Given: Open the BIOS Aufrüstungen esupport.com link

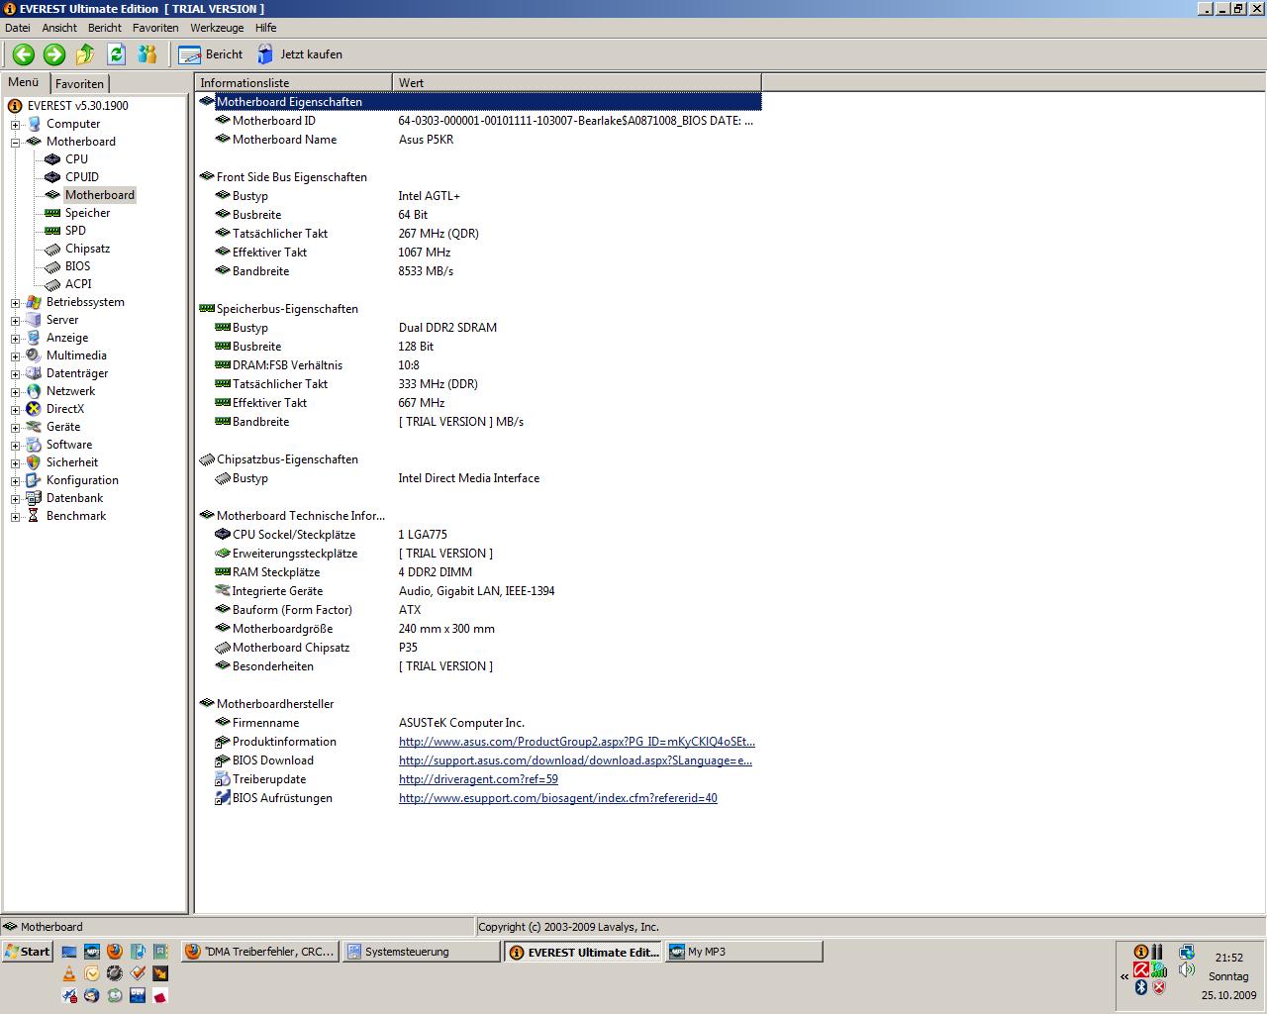Looking at the screenshot, I should (x=557, y=798).
